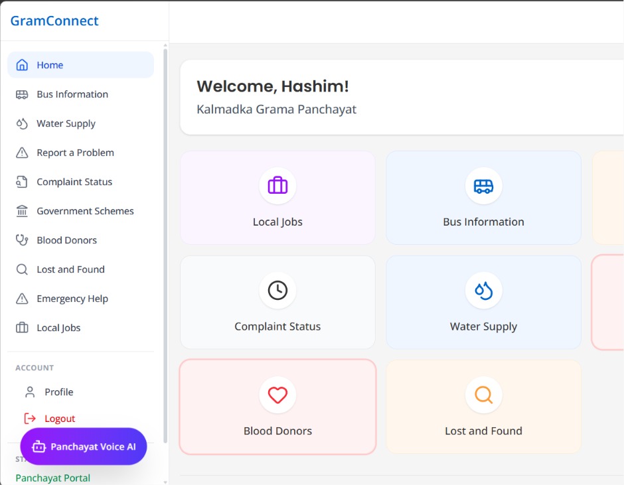The width and height of the screenshot is (624, 485).
Task: Click the Welcome, Hashim! heading
Action: click(x=273, y=86)
